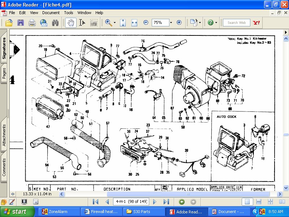Image resolution: width=289 pixels, height=217 pixels.
Task: Open Search with the binoculars icon
Action: [55, 23]
